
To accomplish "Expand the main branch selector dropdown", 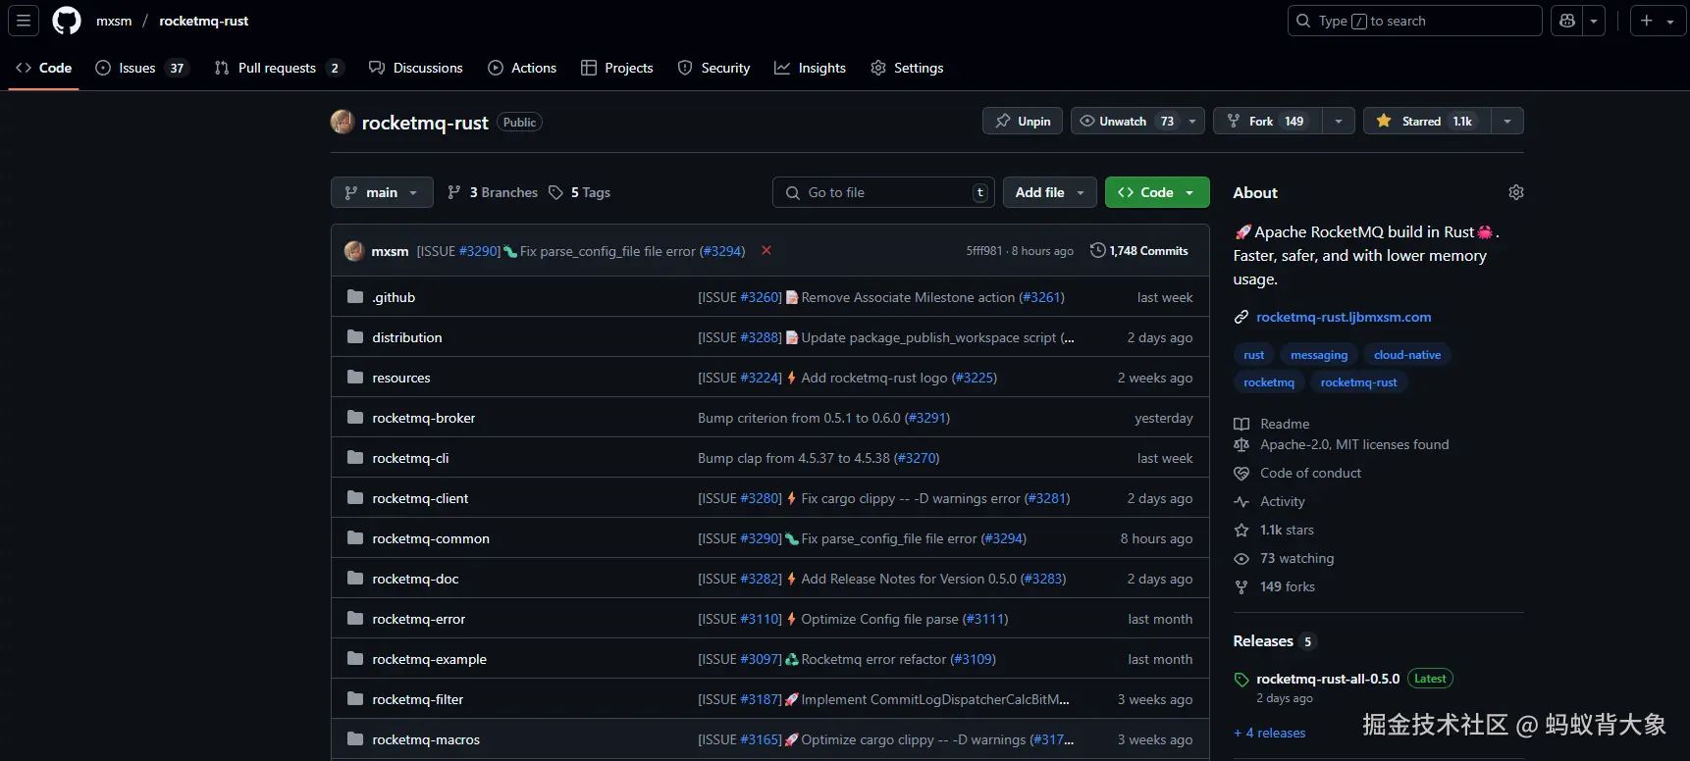I will (x=382, y=192).
